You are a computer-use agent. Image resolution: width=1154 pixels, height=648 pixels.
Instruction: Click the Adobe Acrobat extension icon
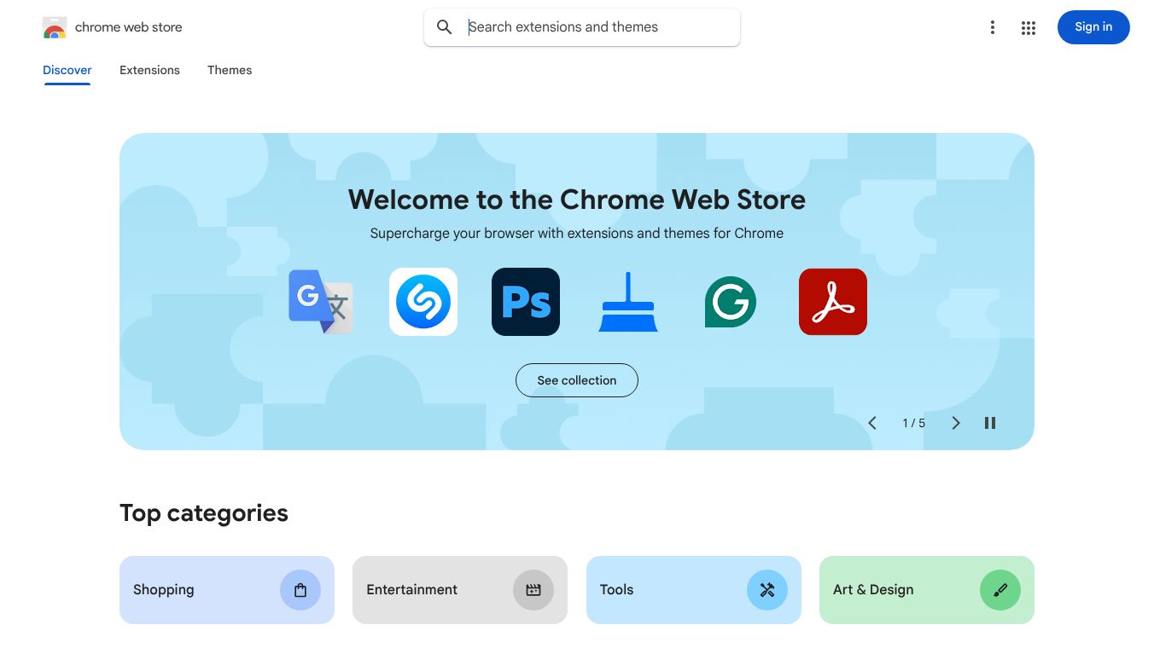point(833,302)
